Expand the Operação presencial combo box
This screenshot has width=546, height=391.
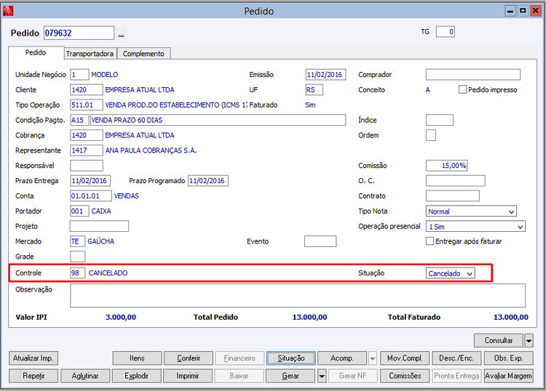pos(521,227)
